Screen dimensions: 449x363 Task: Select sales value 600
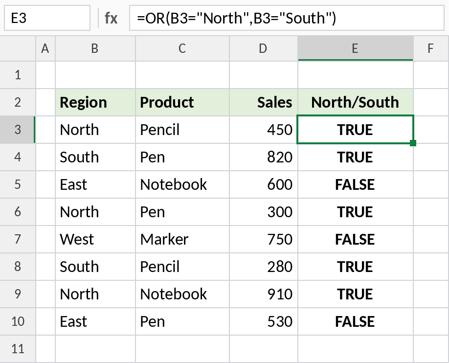264,184
